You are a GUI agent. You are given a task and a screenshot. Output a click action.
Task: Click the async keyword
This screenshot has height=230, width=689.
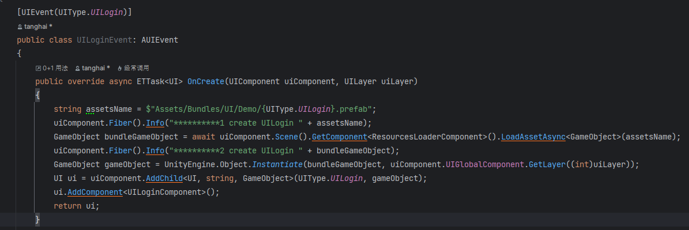tap(121, 82)
